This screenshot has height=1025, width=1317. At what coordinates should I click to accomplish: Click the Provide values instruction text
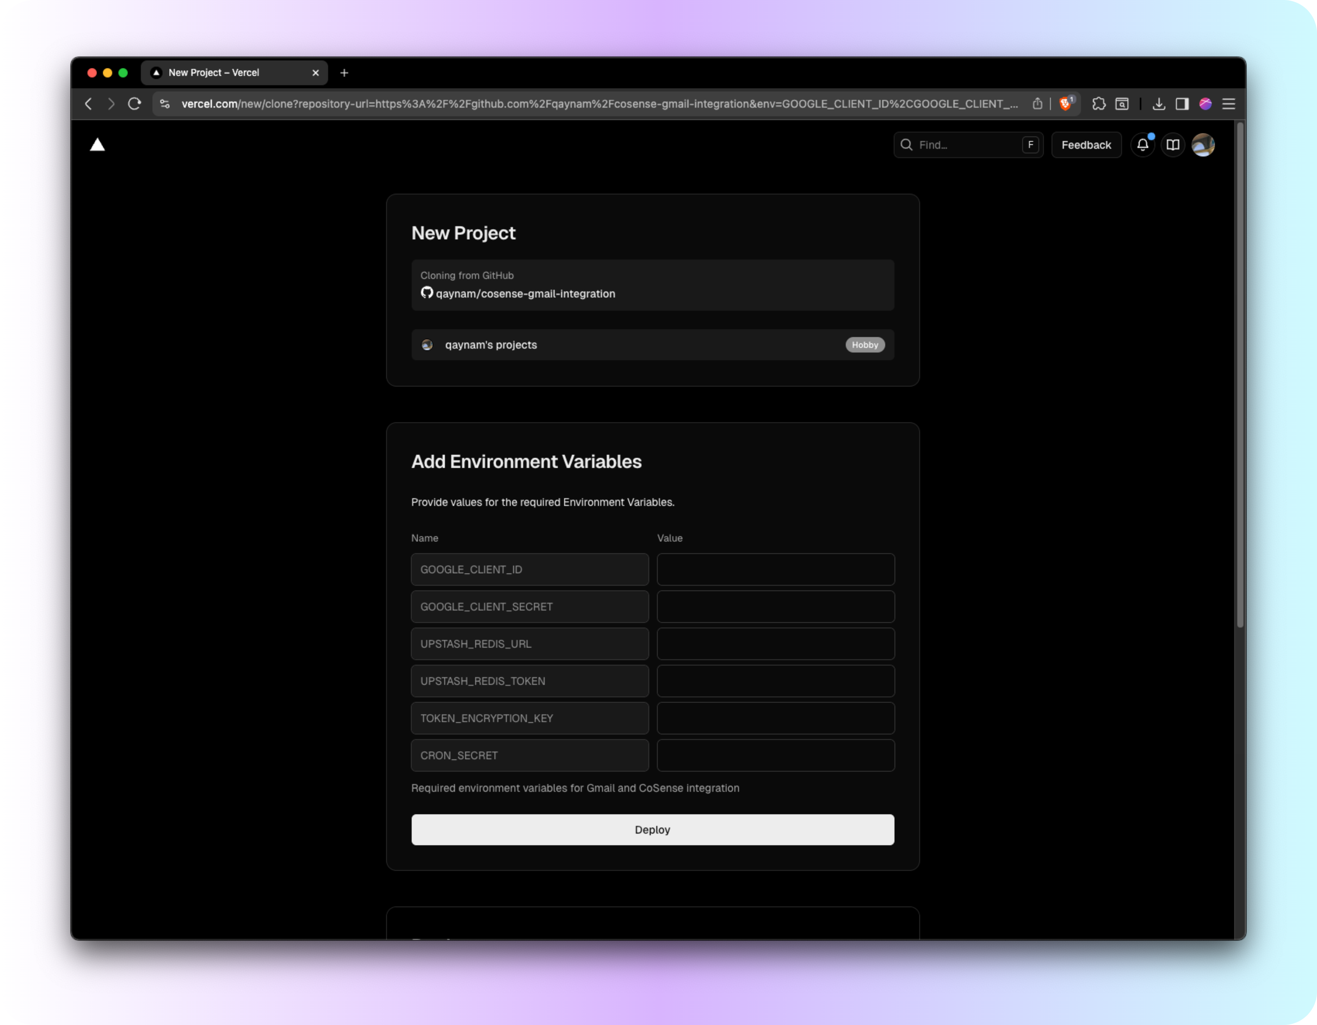[x=543, y=502]
